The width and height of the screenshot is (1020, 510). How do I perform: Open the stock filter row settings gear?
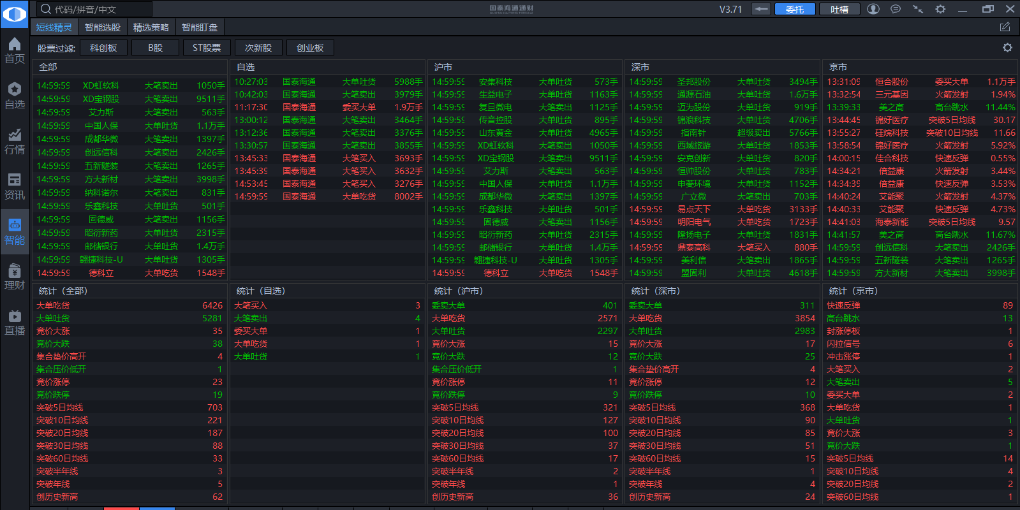pyautogui.click(x=1007, y=48)
